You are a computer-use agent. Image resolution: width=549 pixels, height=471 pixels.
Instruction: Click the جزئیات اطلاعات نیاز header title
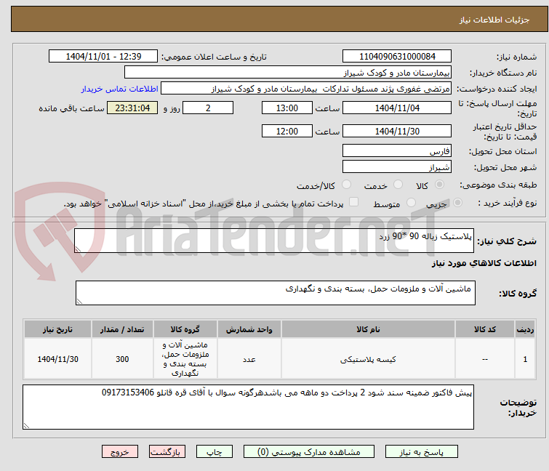click(494, 20)
